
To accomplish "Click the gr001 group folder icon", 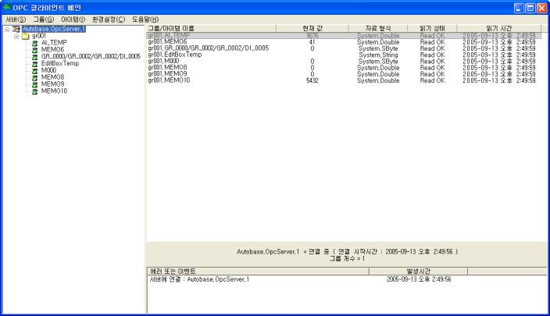I will click(25, 36).
